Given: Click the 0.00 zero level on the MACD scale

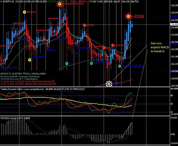Looking at the screenshot, I should (173, 134).
